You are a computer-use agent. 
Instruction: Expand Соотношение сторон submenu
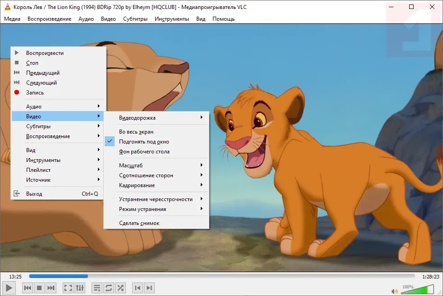[x=156, y=175]
